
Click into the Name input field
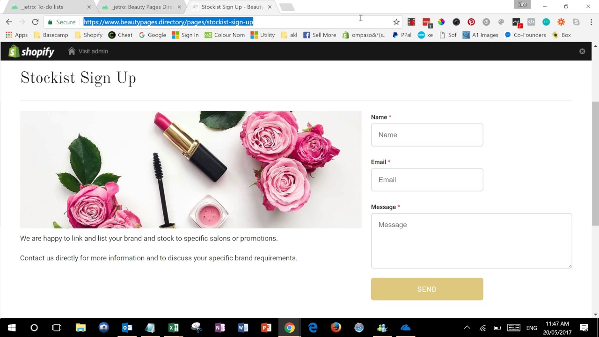pyautogui.click(x=427, y=135)
